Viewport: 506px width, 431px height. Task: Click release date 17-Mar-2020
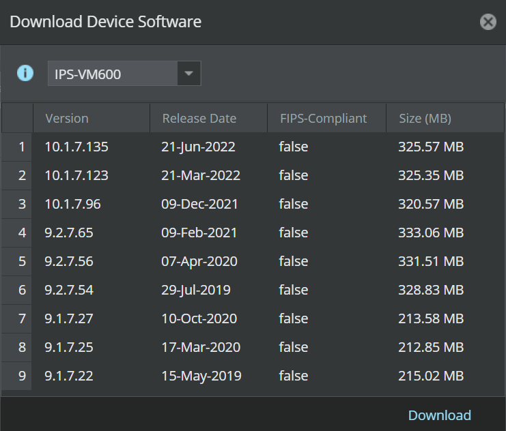pyautogui.click(x=201, y=347)
